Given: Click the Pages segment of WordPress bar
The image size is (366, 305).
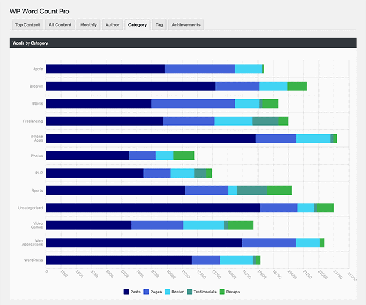Looking at the screenshot, I should 206,260.
